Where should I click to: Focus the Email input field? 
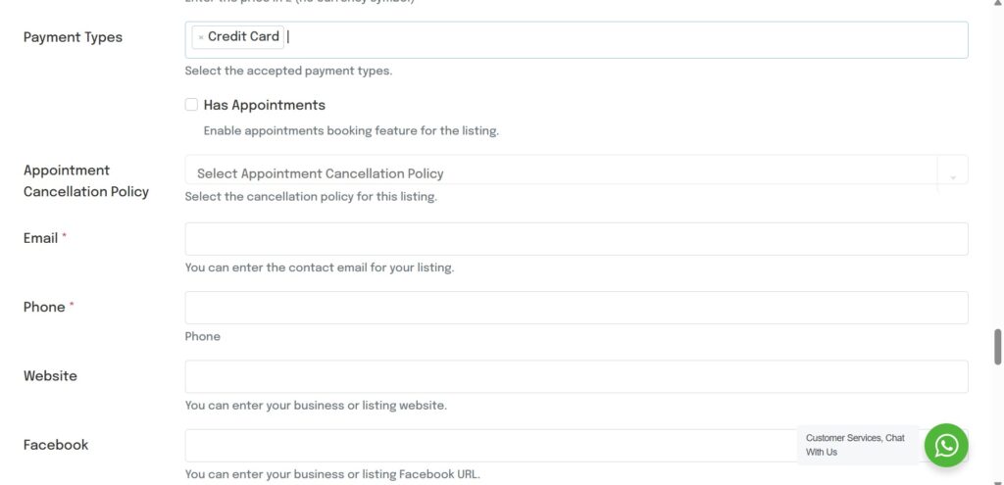coord(577,239)
